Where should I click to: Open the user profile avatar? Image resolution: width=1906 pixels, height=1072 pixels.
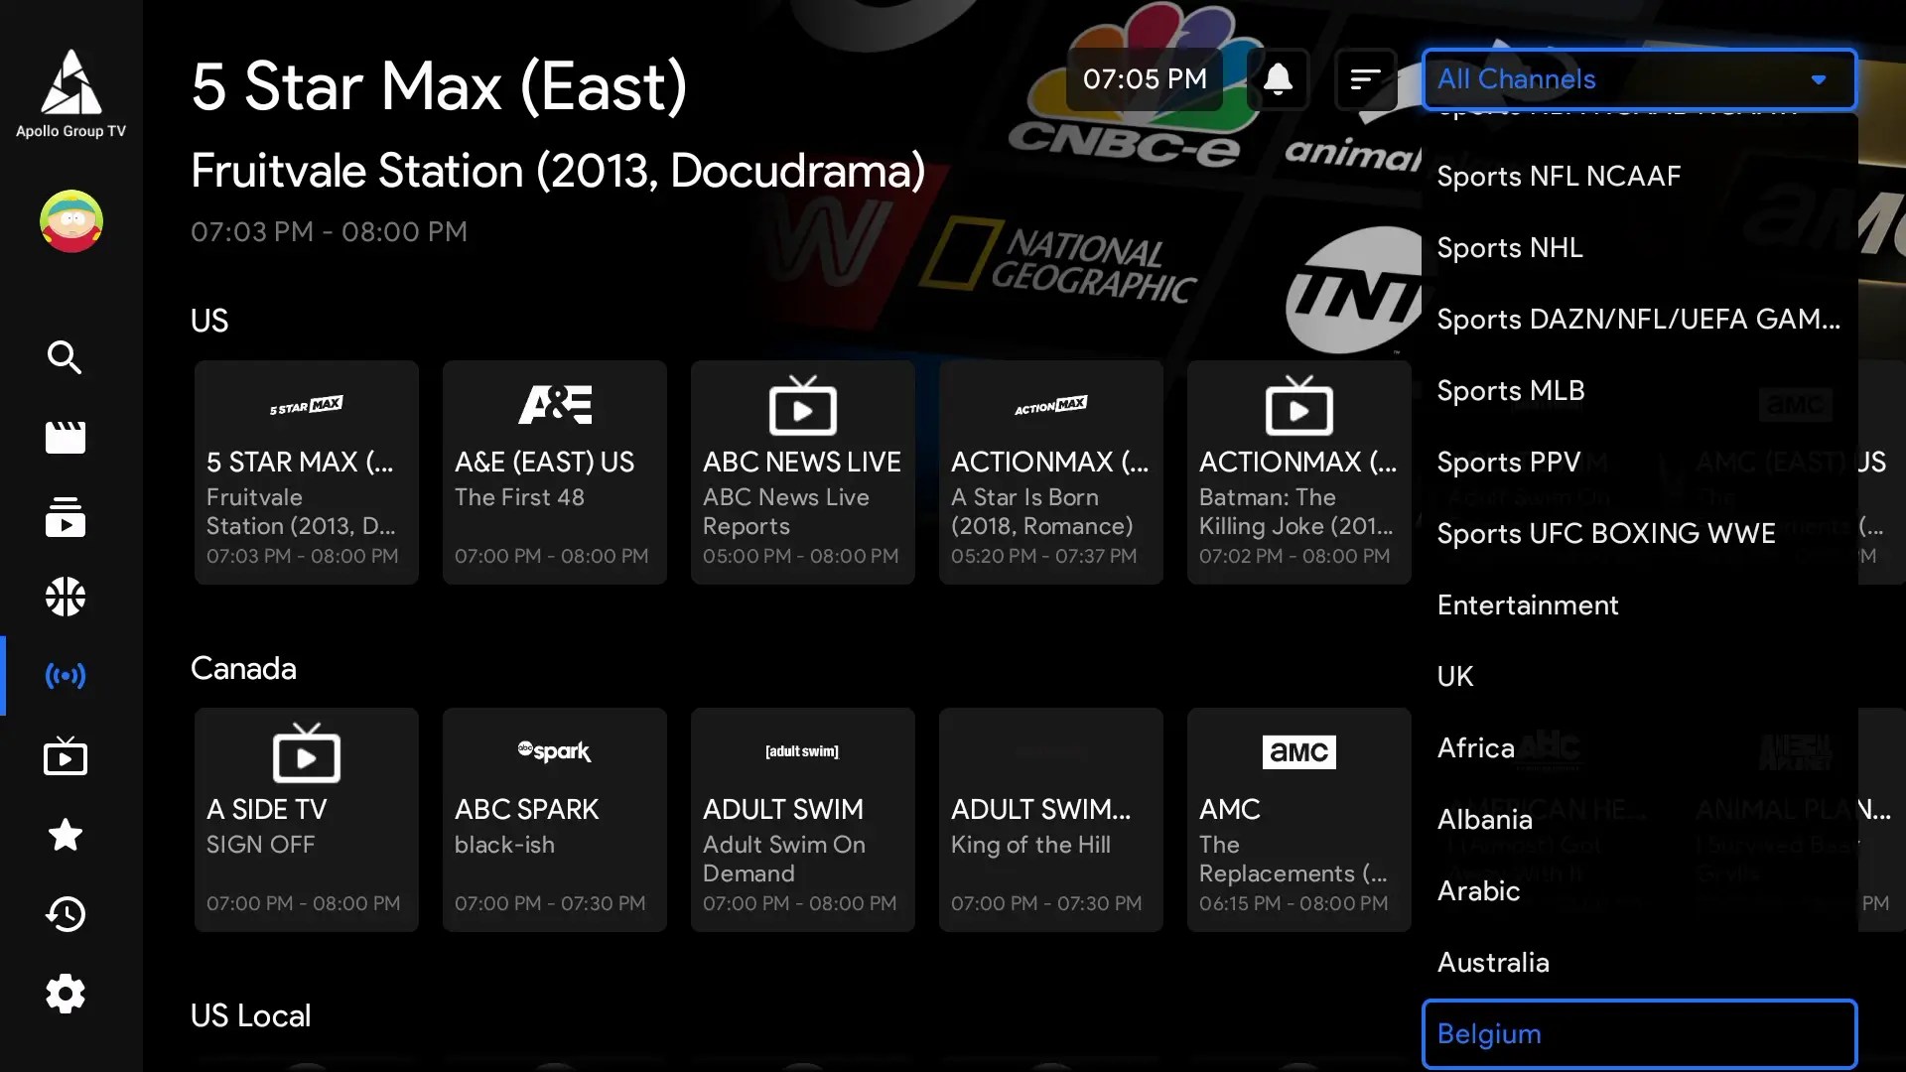tap(70, 220)
